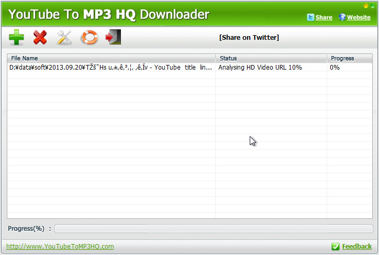379x255 pixels.
Task: Open settings via the wrench and screwdriver icon
Action: coord(64,38)
